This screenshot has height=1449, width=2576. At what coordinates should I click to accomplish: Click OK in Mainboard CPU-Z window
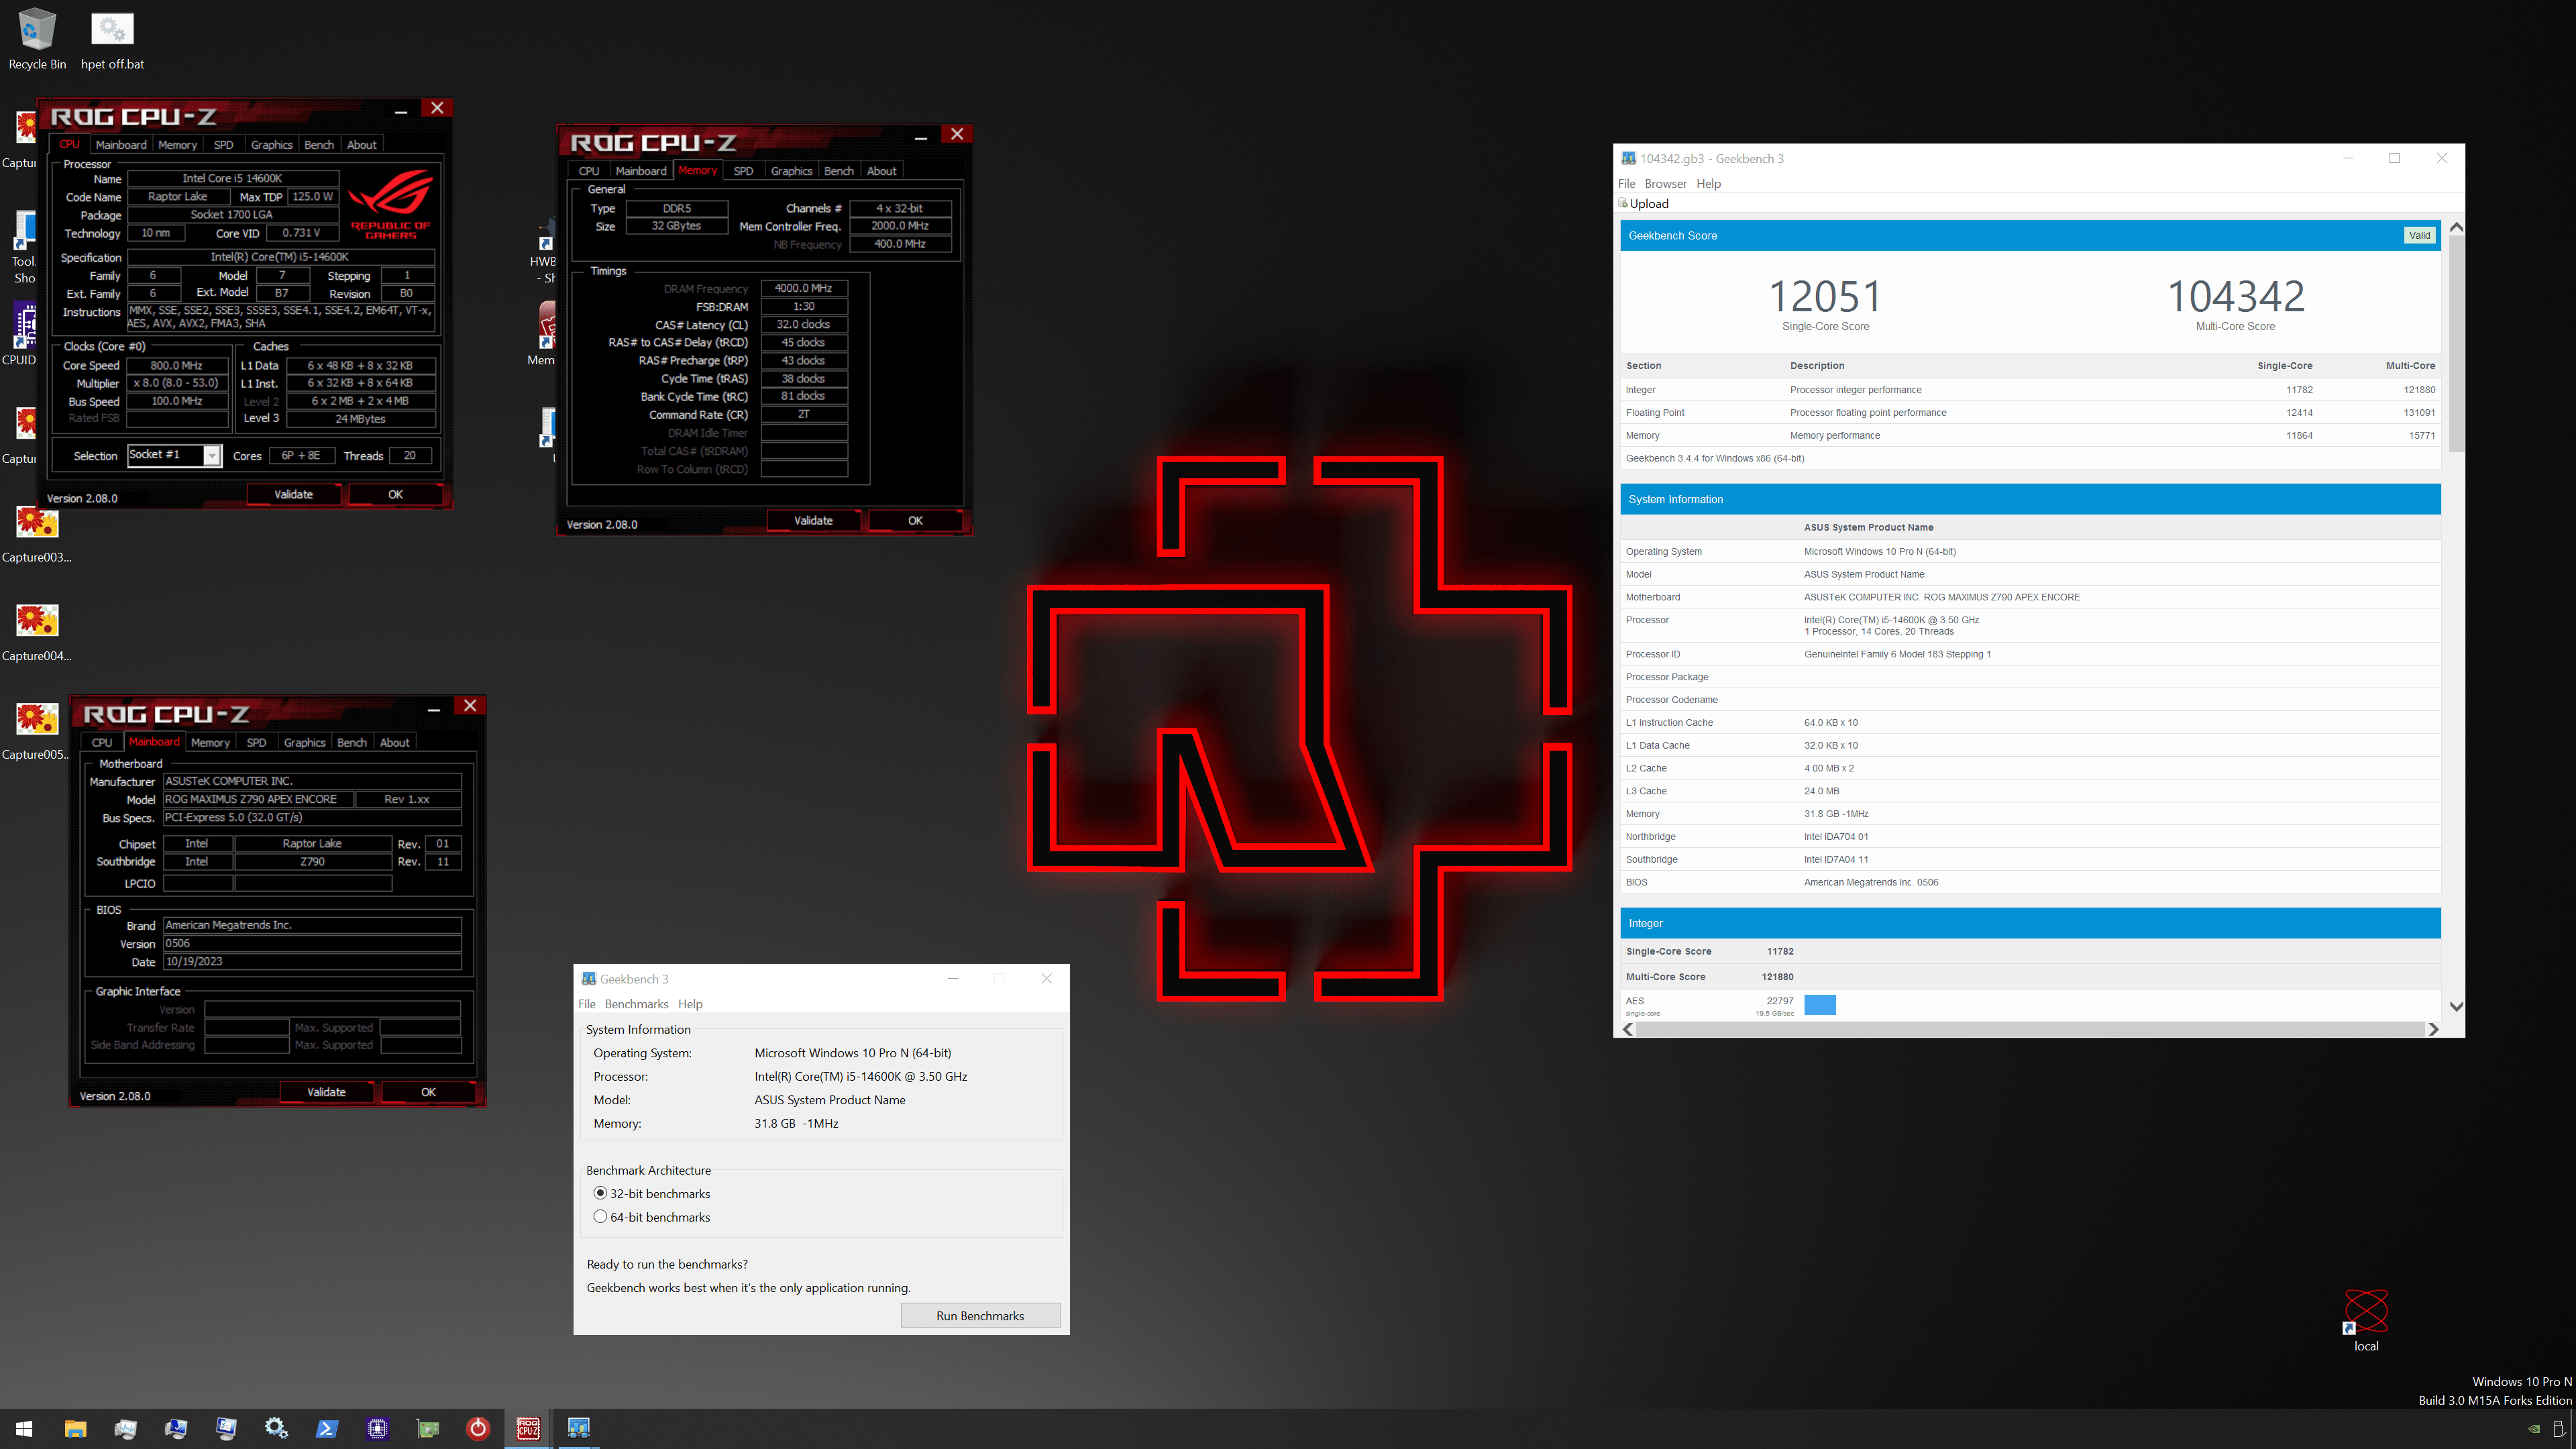click(x=428, y=1092)
